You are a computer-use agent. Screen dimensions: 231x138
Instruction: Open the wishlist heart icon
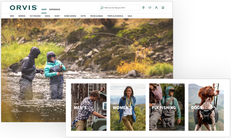(150, 8)
